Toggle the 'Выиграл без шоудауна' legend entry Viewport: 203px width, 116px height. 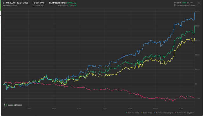click(x=185, y=113)
